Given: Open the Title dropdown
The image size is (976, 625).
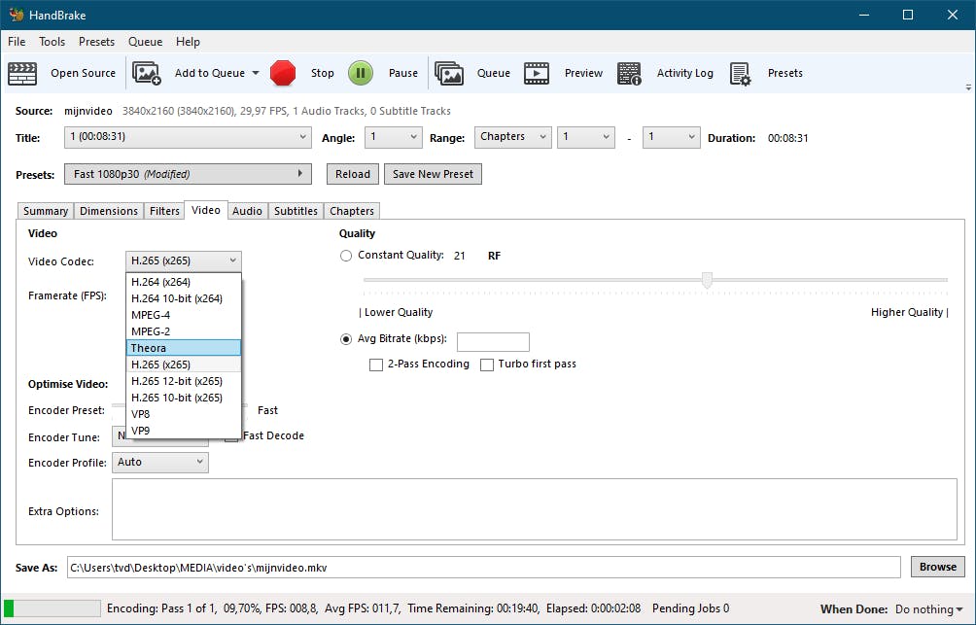Looking at the screenshot, I should point(188,137).
